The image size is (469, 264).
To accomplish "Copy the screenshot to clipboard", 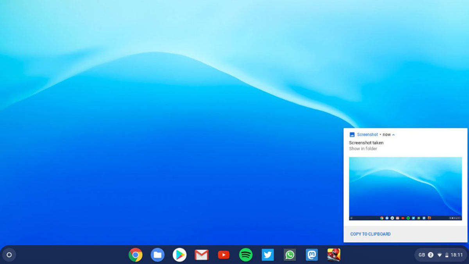I will point(370,234).
